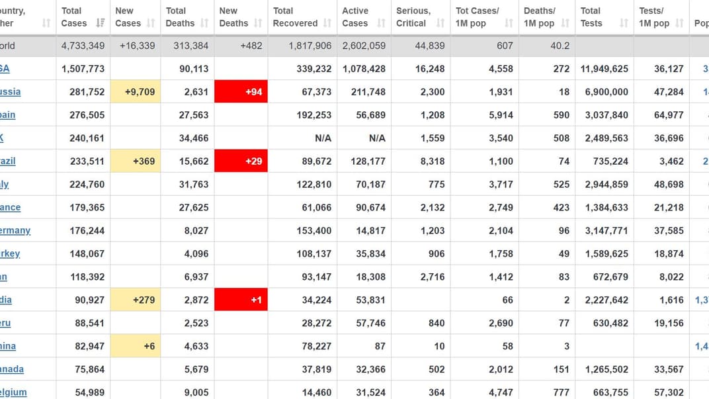Open the Brazil country link
The image size is (709, 399).
point(8,161)
